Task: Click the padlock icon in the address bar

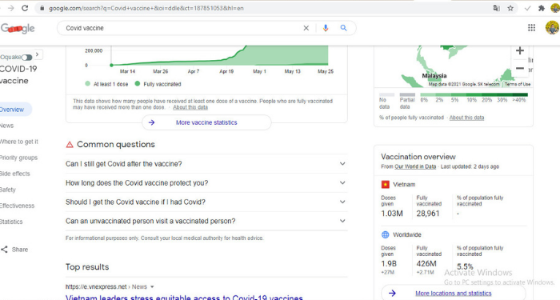Action: [42, 8]
